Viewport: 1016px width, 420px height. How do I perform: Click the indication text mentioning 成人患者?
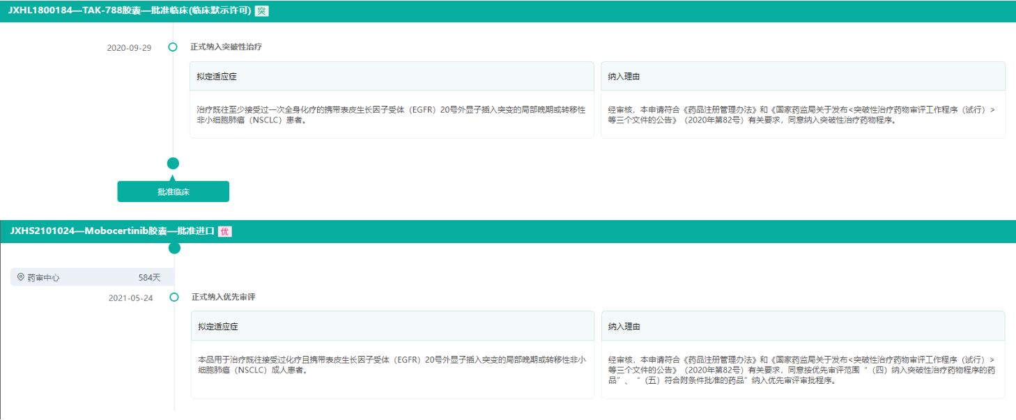click(391, 365)
